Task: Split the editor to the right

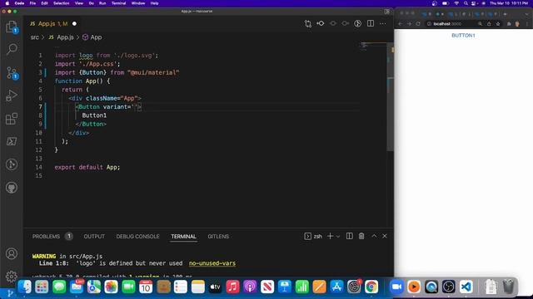Action: [x=371, y=23]
